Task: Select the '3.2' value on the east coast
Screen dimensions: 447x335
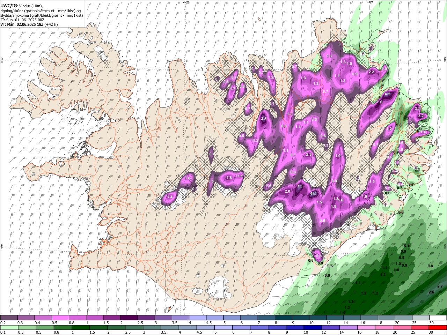Action: [x=421, y=116]
